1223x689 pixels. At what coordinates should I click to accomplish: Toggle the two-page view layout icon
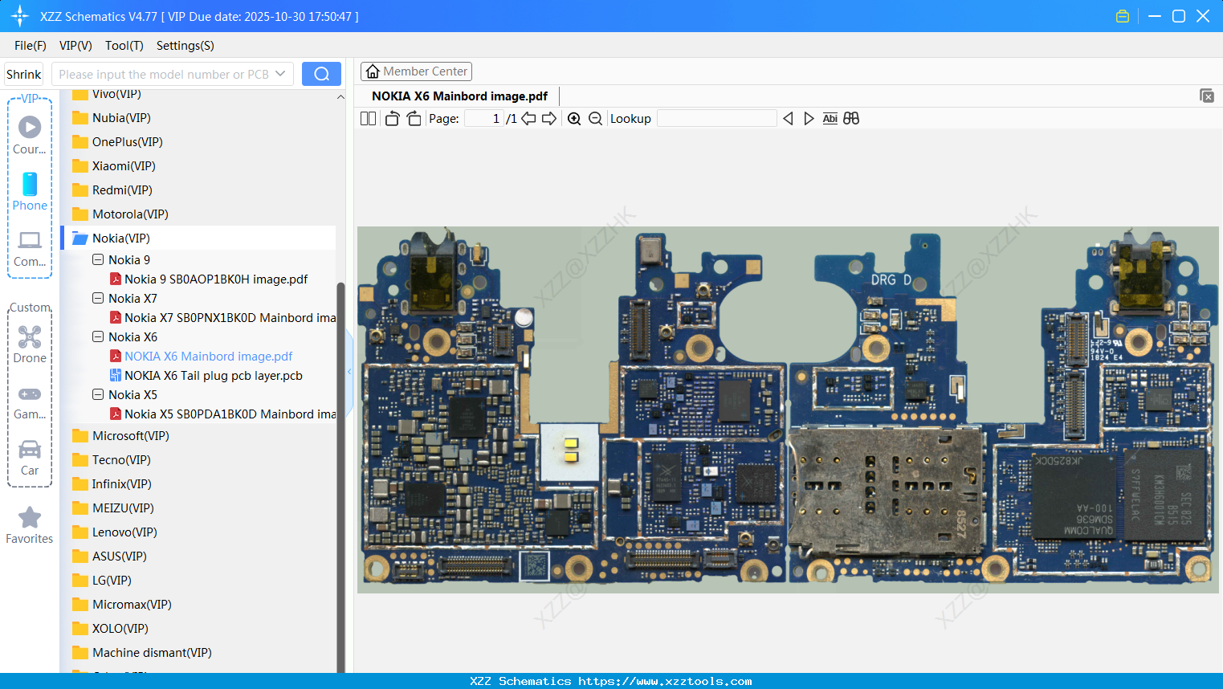pyautogui.click(x=368, y=119)
